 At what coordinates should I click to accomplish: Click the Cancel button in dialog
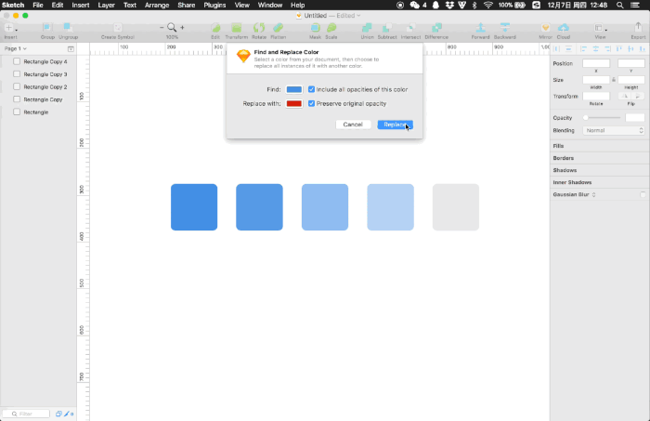pyautogui.click(x=353, y=125)
